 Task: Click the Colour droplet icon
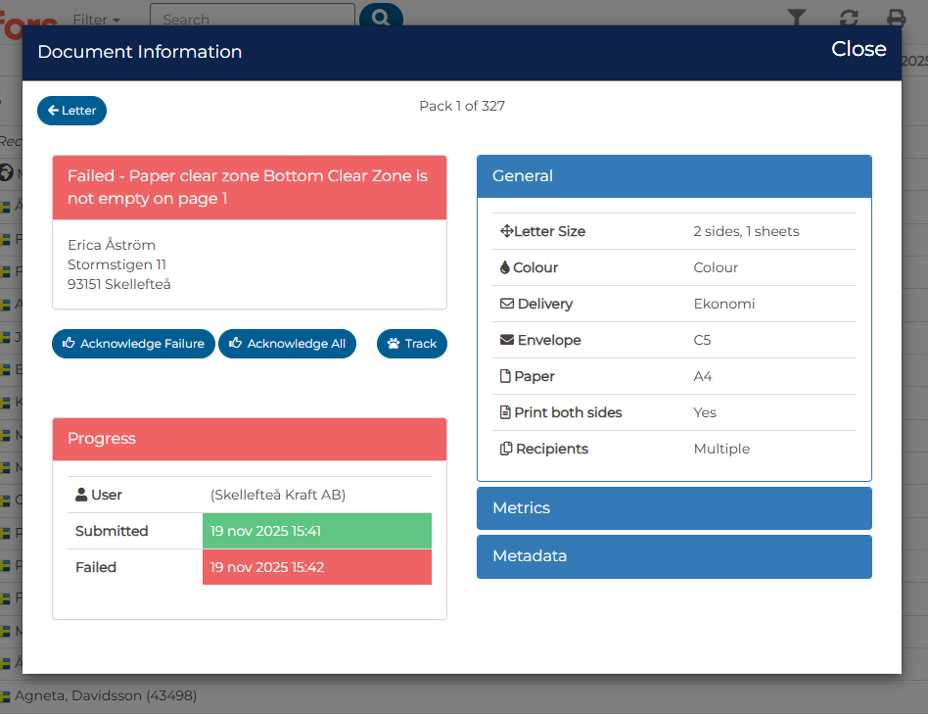tap(505, 267)
